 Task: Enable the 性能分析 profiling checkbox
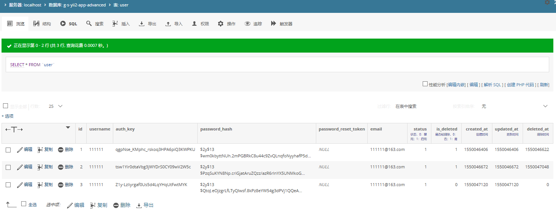click(425, 84)
